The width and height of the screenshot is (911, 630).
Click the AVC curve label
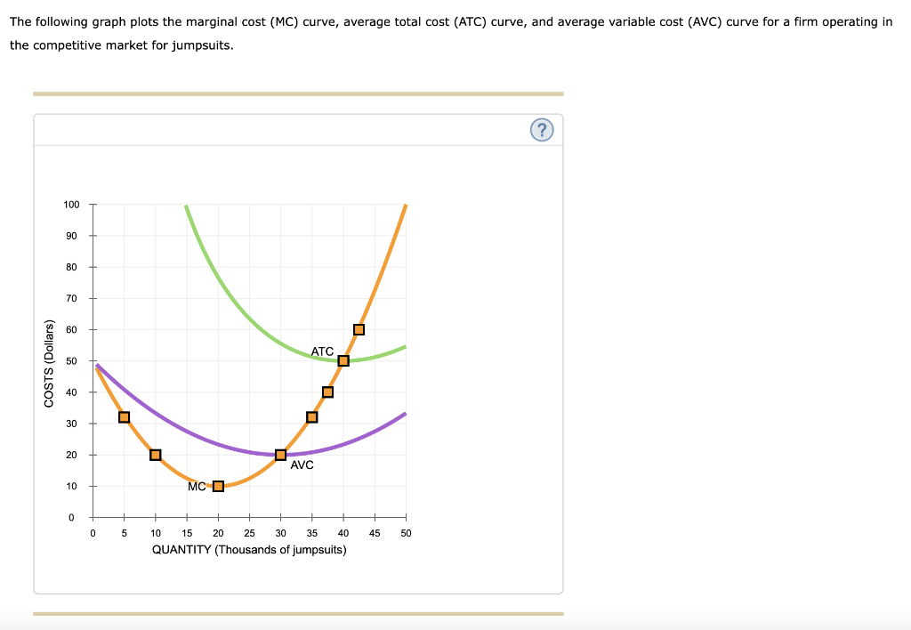pos(302,463)
